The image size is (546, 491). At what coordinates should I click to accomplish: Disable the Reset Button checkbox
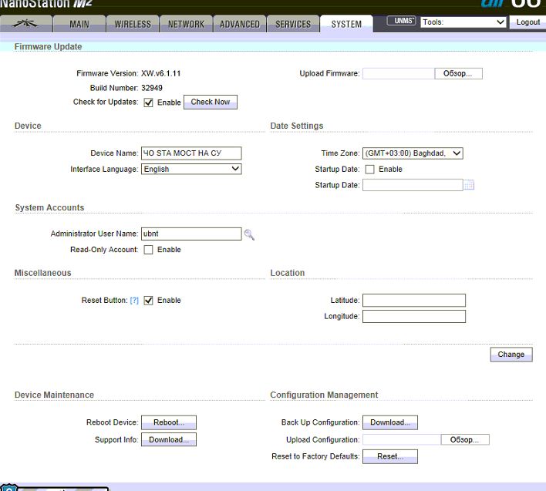149,301
